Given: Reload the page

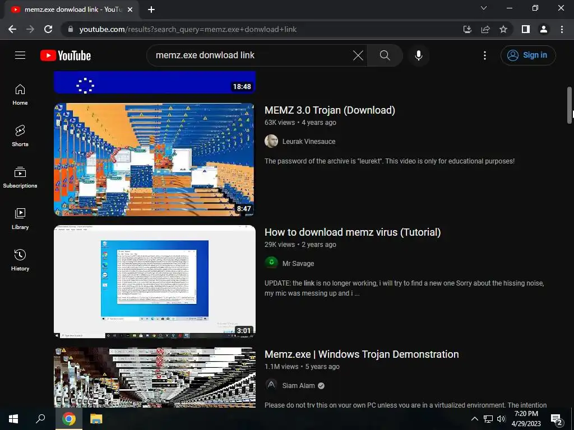Looking at the screenshot, I should [48, 29].
